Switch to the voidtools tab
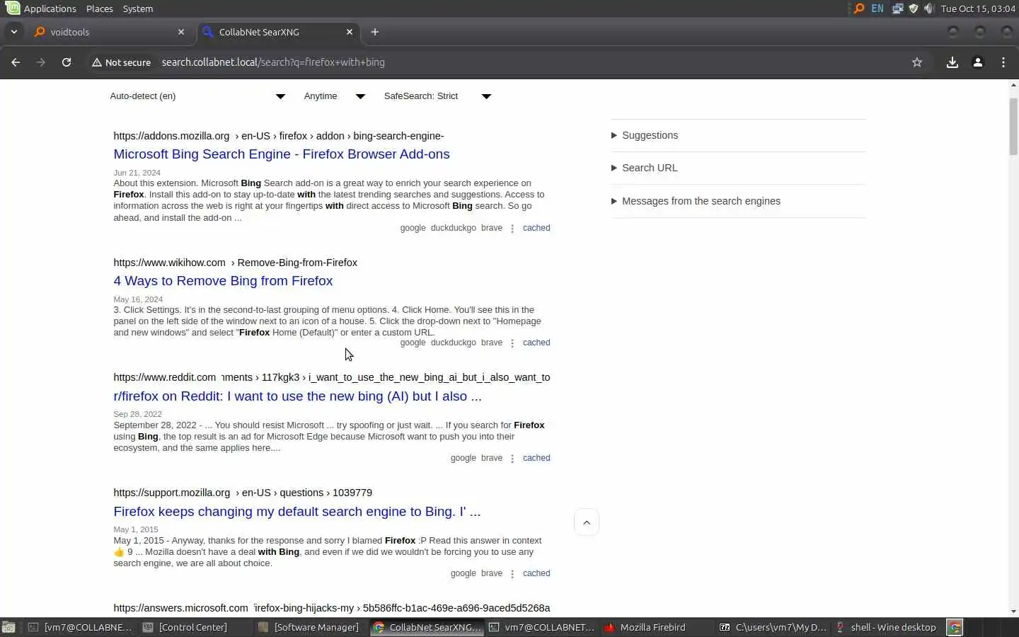Screen dimensions: 1019x637 tap(109, 32)
